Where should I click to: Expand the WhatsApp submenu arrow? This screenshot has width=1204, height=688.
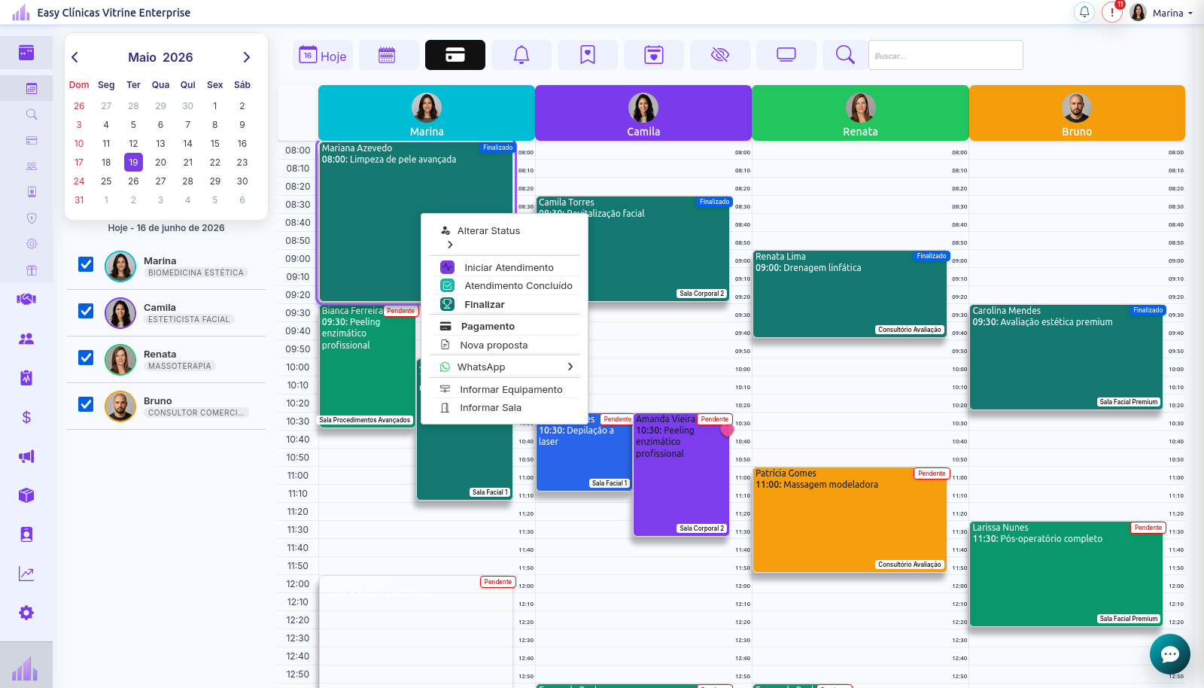(570, 367)
